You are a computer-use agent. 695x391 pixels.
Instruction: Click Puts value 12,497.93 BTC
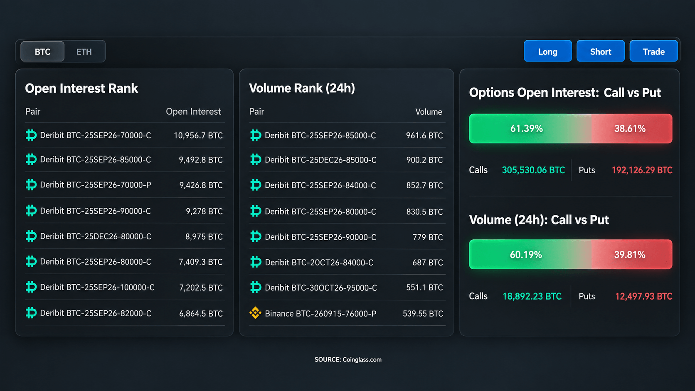coord(643,296)
